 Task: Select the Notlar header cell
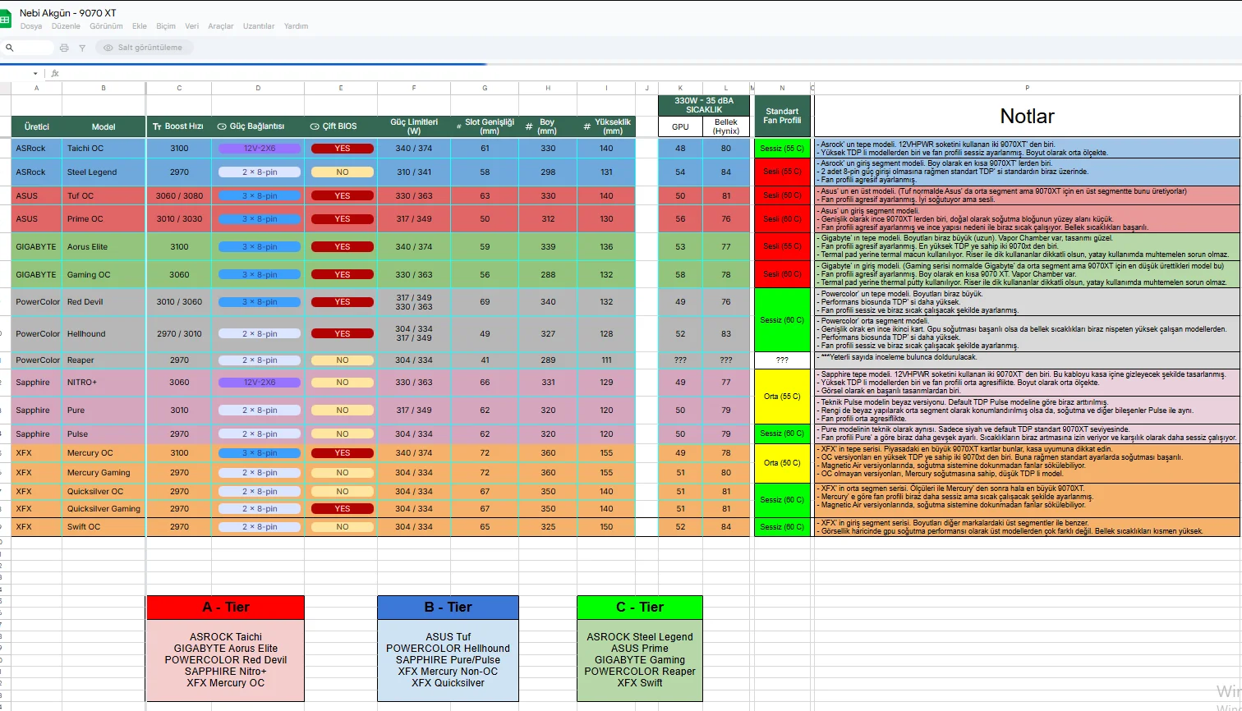[x=1027, y=116]
